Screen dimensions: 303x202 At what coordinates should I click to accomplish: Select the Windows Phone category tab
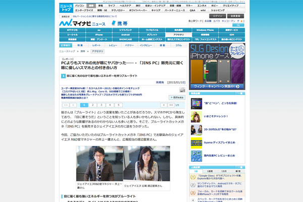point(205,30)
